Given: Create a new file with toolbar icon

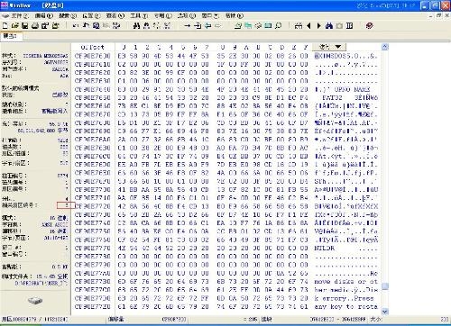Looking at the screenshot, I should [x=5, y=26].
